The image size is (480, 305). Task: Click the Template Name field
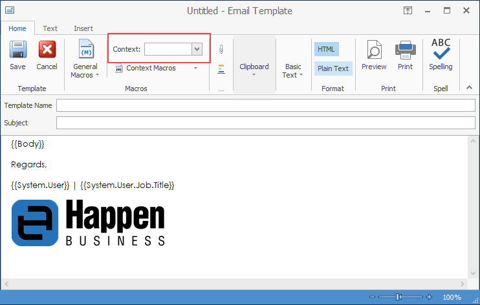pyautogui.click(x=266, y=105)
